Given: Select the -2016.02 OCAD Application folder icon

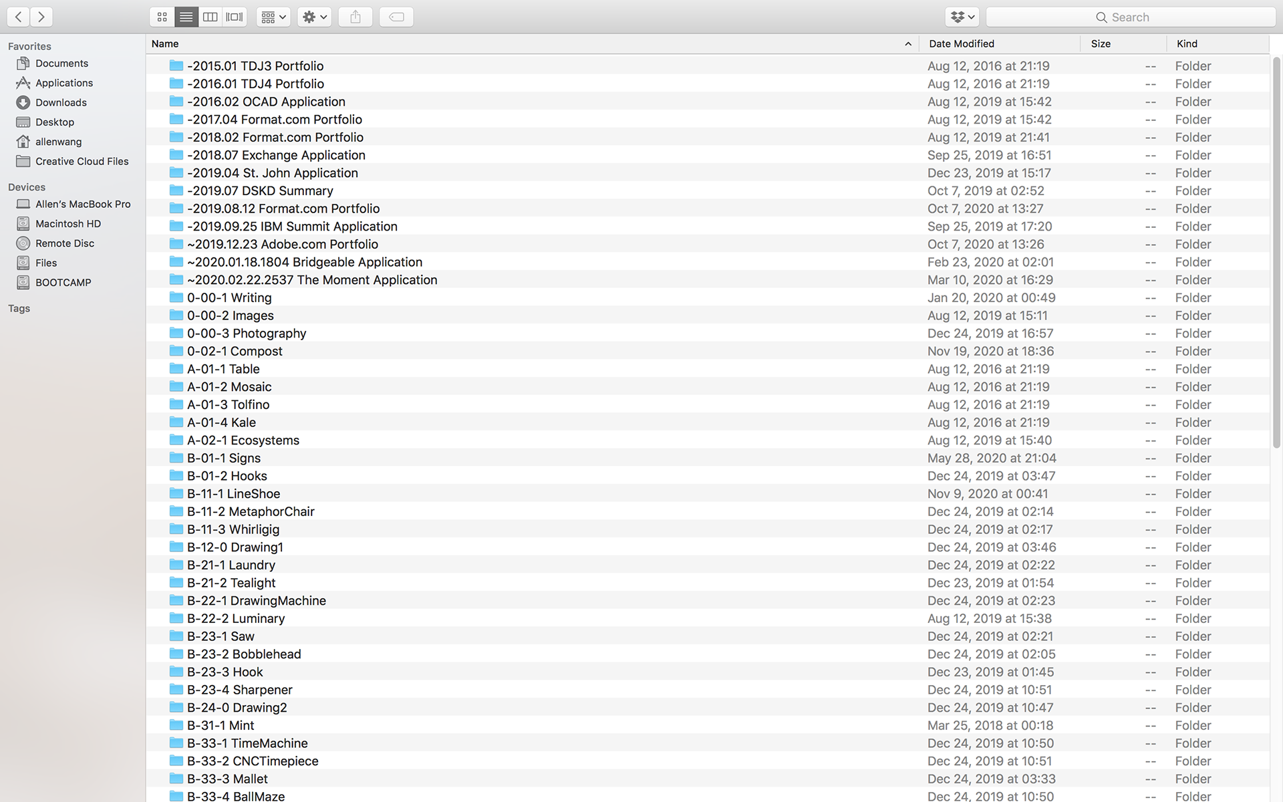Looking at the screenshot, I should 176,101.
